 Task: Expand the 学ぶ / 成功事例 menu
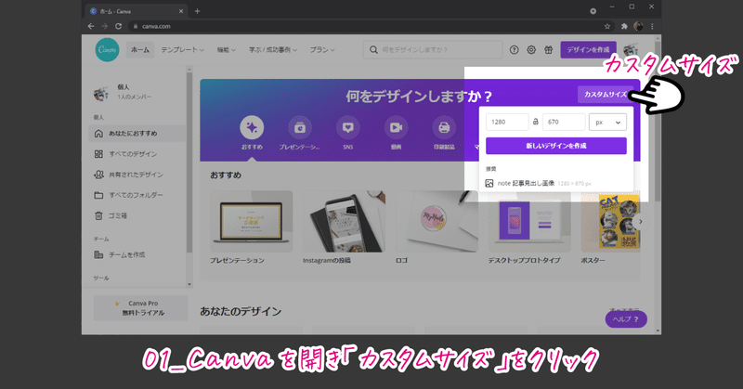click(x=273, y=50)
